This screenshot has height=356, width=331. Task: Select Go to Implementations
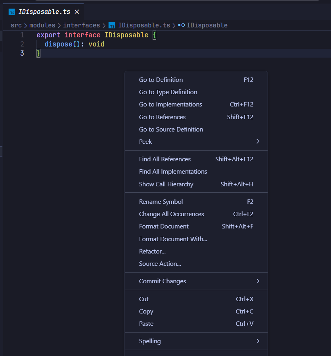196,104
